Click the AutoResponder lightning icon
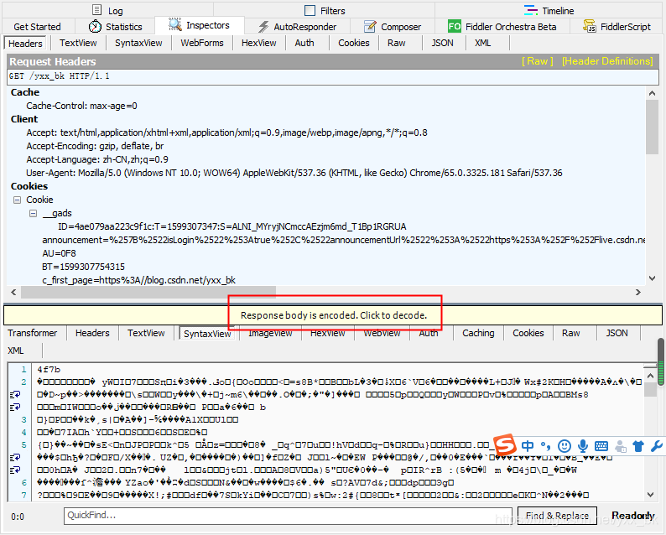 pos(263,26)
